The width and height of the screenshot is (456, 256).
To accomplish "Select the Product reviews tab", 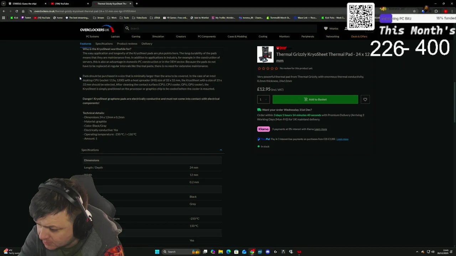I will (x=127, y=44).
